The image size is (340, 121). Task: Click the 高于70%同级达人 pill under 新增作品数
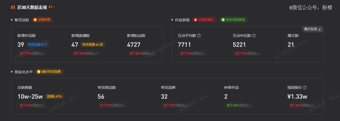32,53
